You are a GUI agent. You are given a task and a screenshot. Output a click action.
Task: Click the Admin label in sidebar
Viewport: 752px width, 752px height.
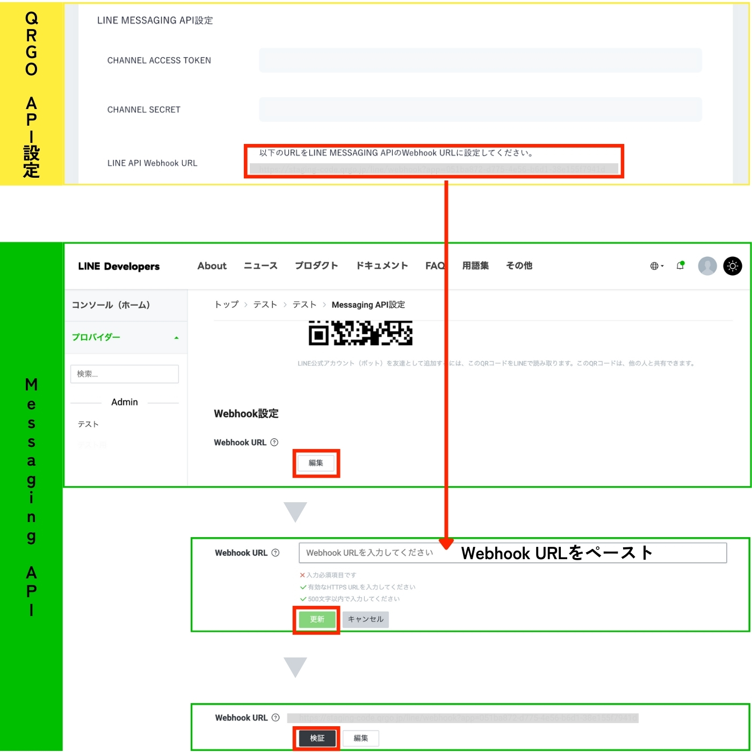(x=125, y=402)
